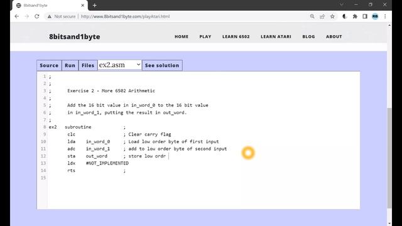
Task: Open the ABOUT page
Action: coord(334,36)
